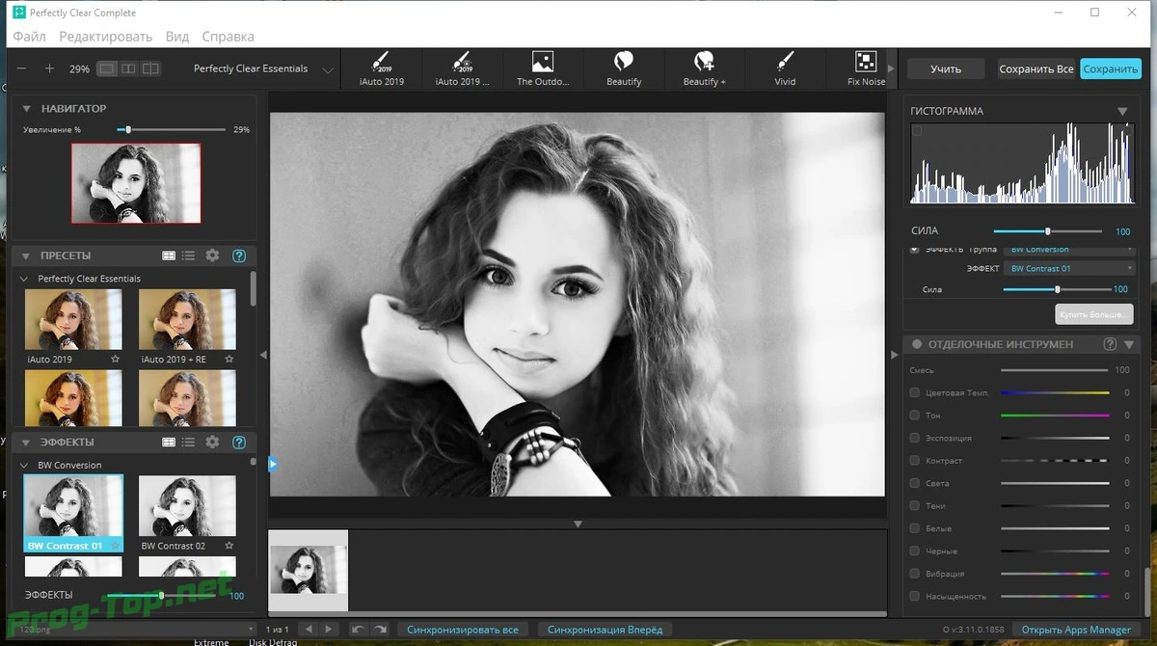Click the Купить Больше button
1157x646 pixels.
coord(1094,314)
